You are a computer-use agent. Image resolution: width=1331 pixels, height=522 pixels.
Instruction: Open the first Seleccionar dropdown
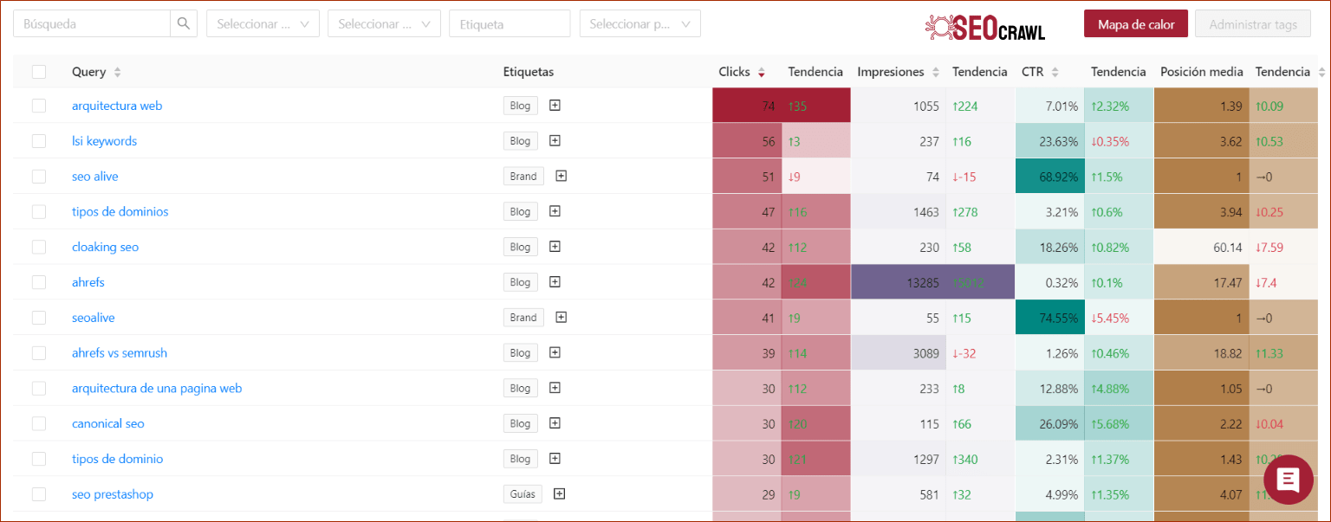coord(263,24)
